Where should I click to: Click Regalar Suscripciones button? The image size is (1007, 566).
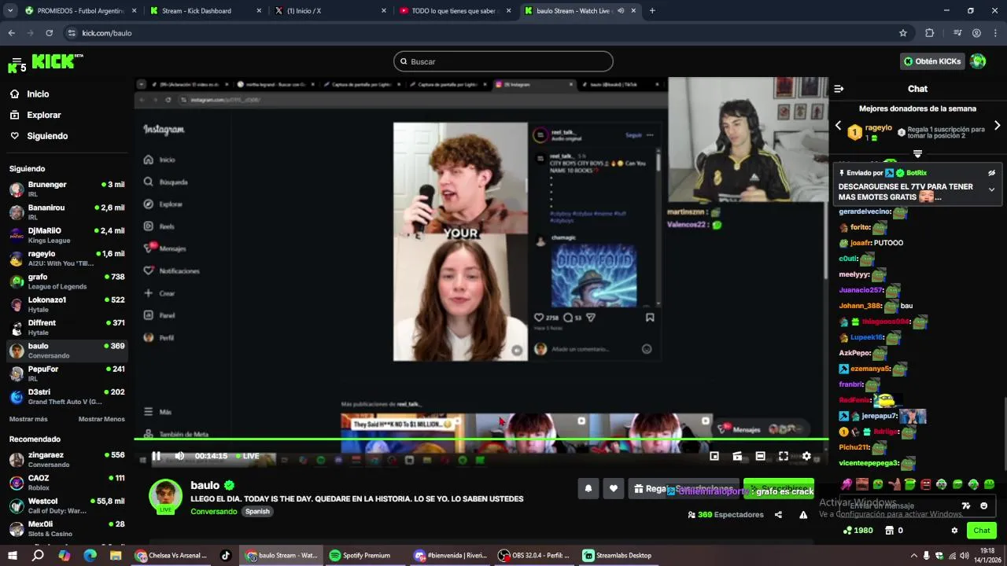[683, 489]
